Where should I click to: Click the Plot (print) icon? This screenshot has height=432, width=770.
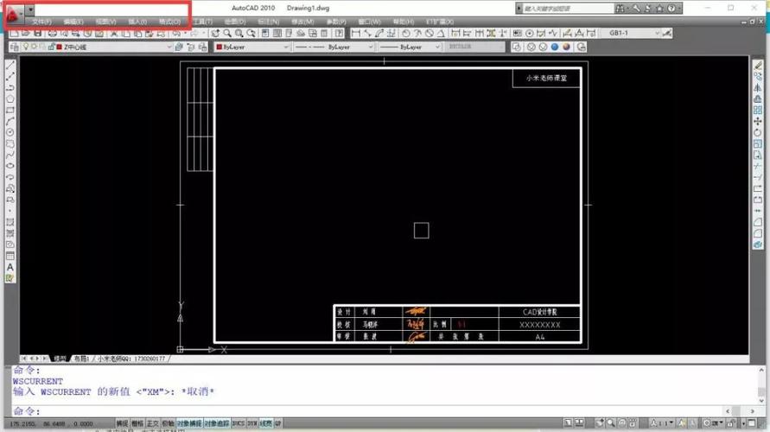pyautogui.click(x=52, y=34)
